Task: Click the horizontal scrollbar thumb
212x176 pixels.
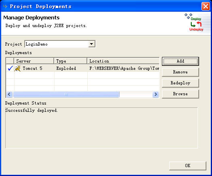Action: [66, 94]
